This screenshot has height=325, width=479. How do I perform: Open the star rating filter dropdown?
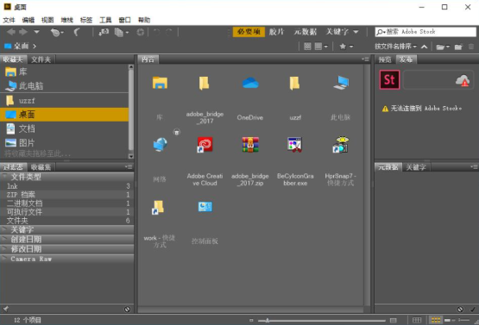click(346, 47)
